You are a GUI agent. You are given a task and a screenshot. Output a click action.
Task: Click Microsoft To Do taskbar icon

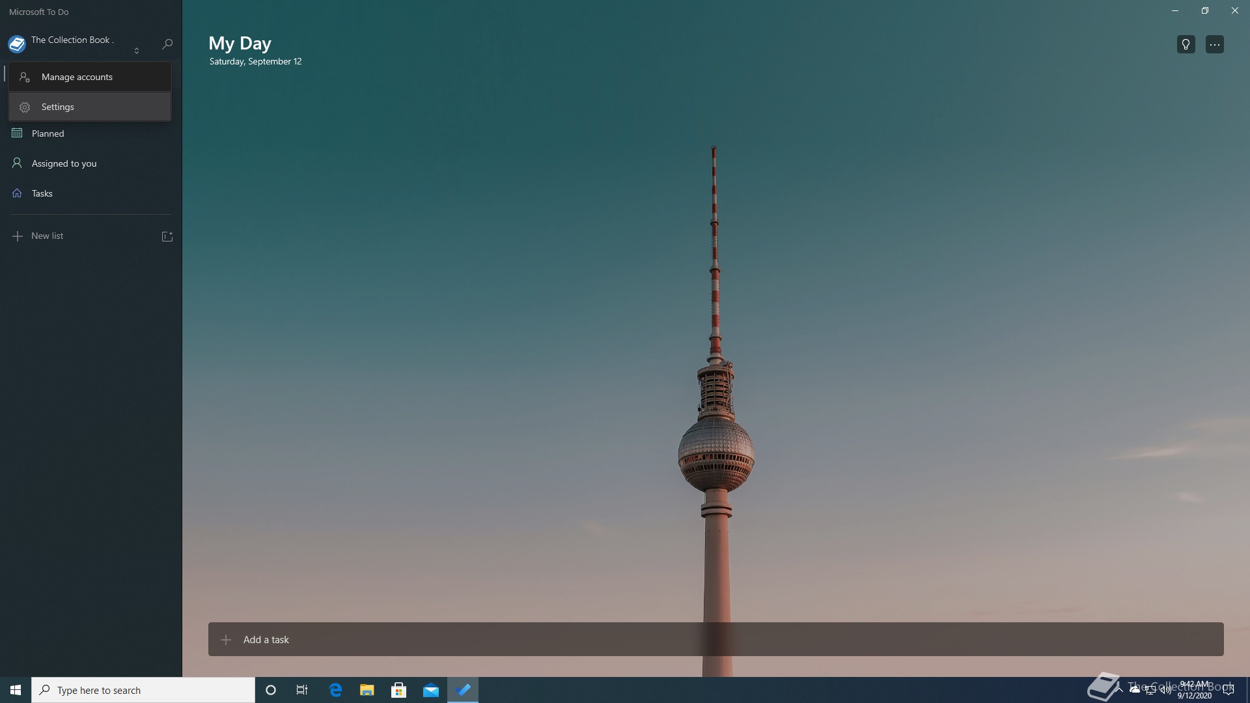pyautogui.click(x=463, y=690)
